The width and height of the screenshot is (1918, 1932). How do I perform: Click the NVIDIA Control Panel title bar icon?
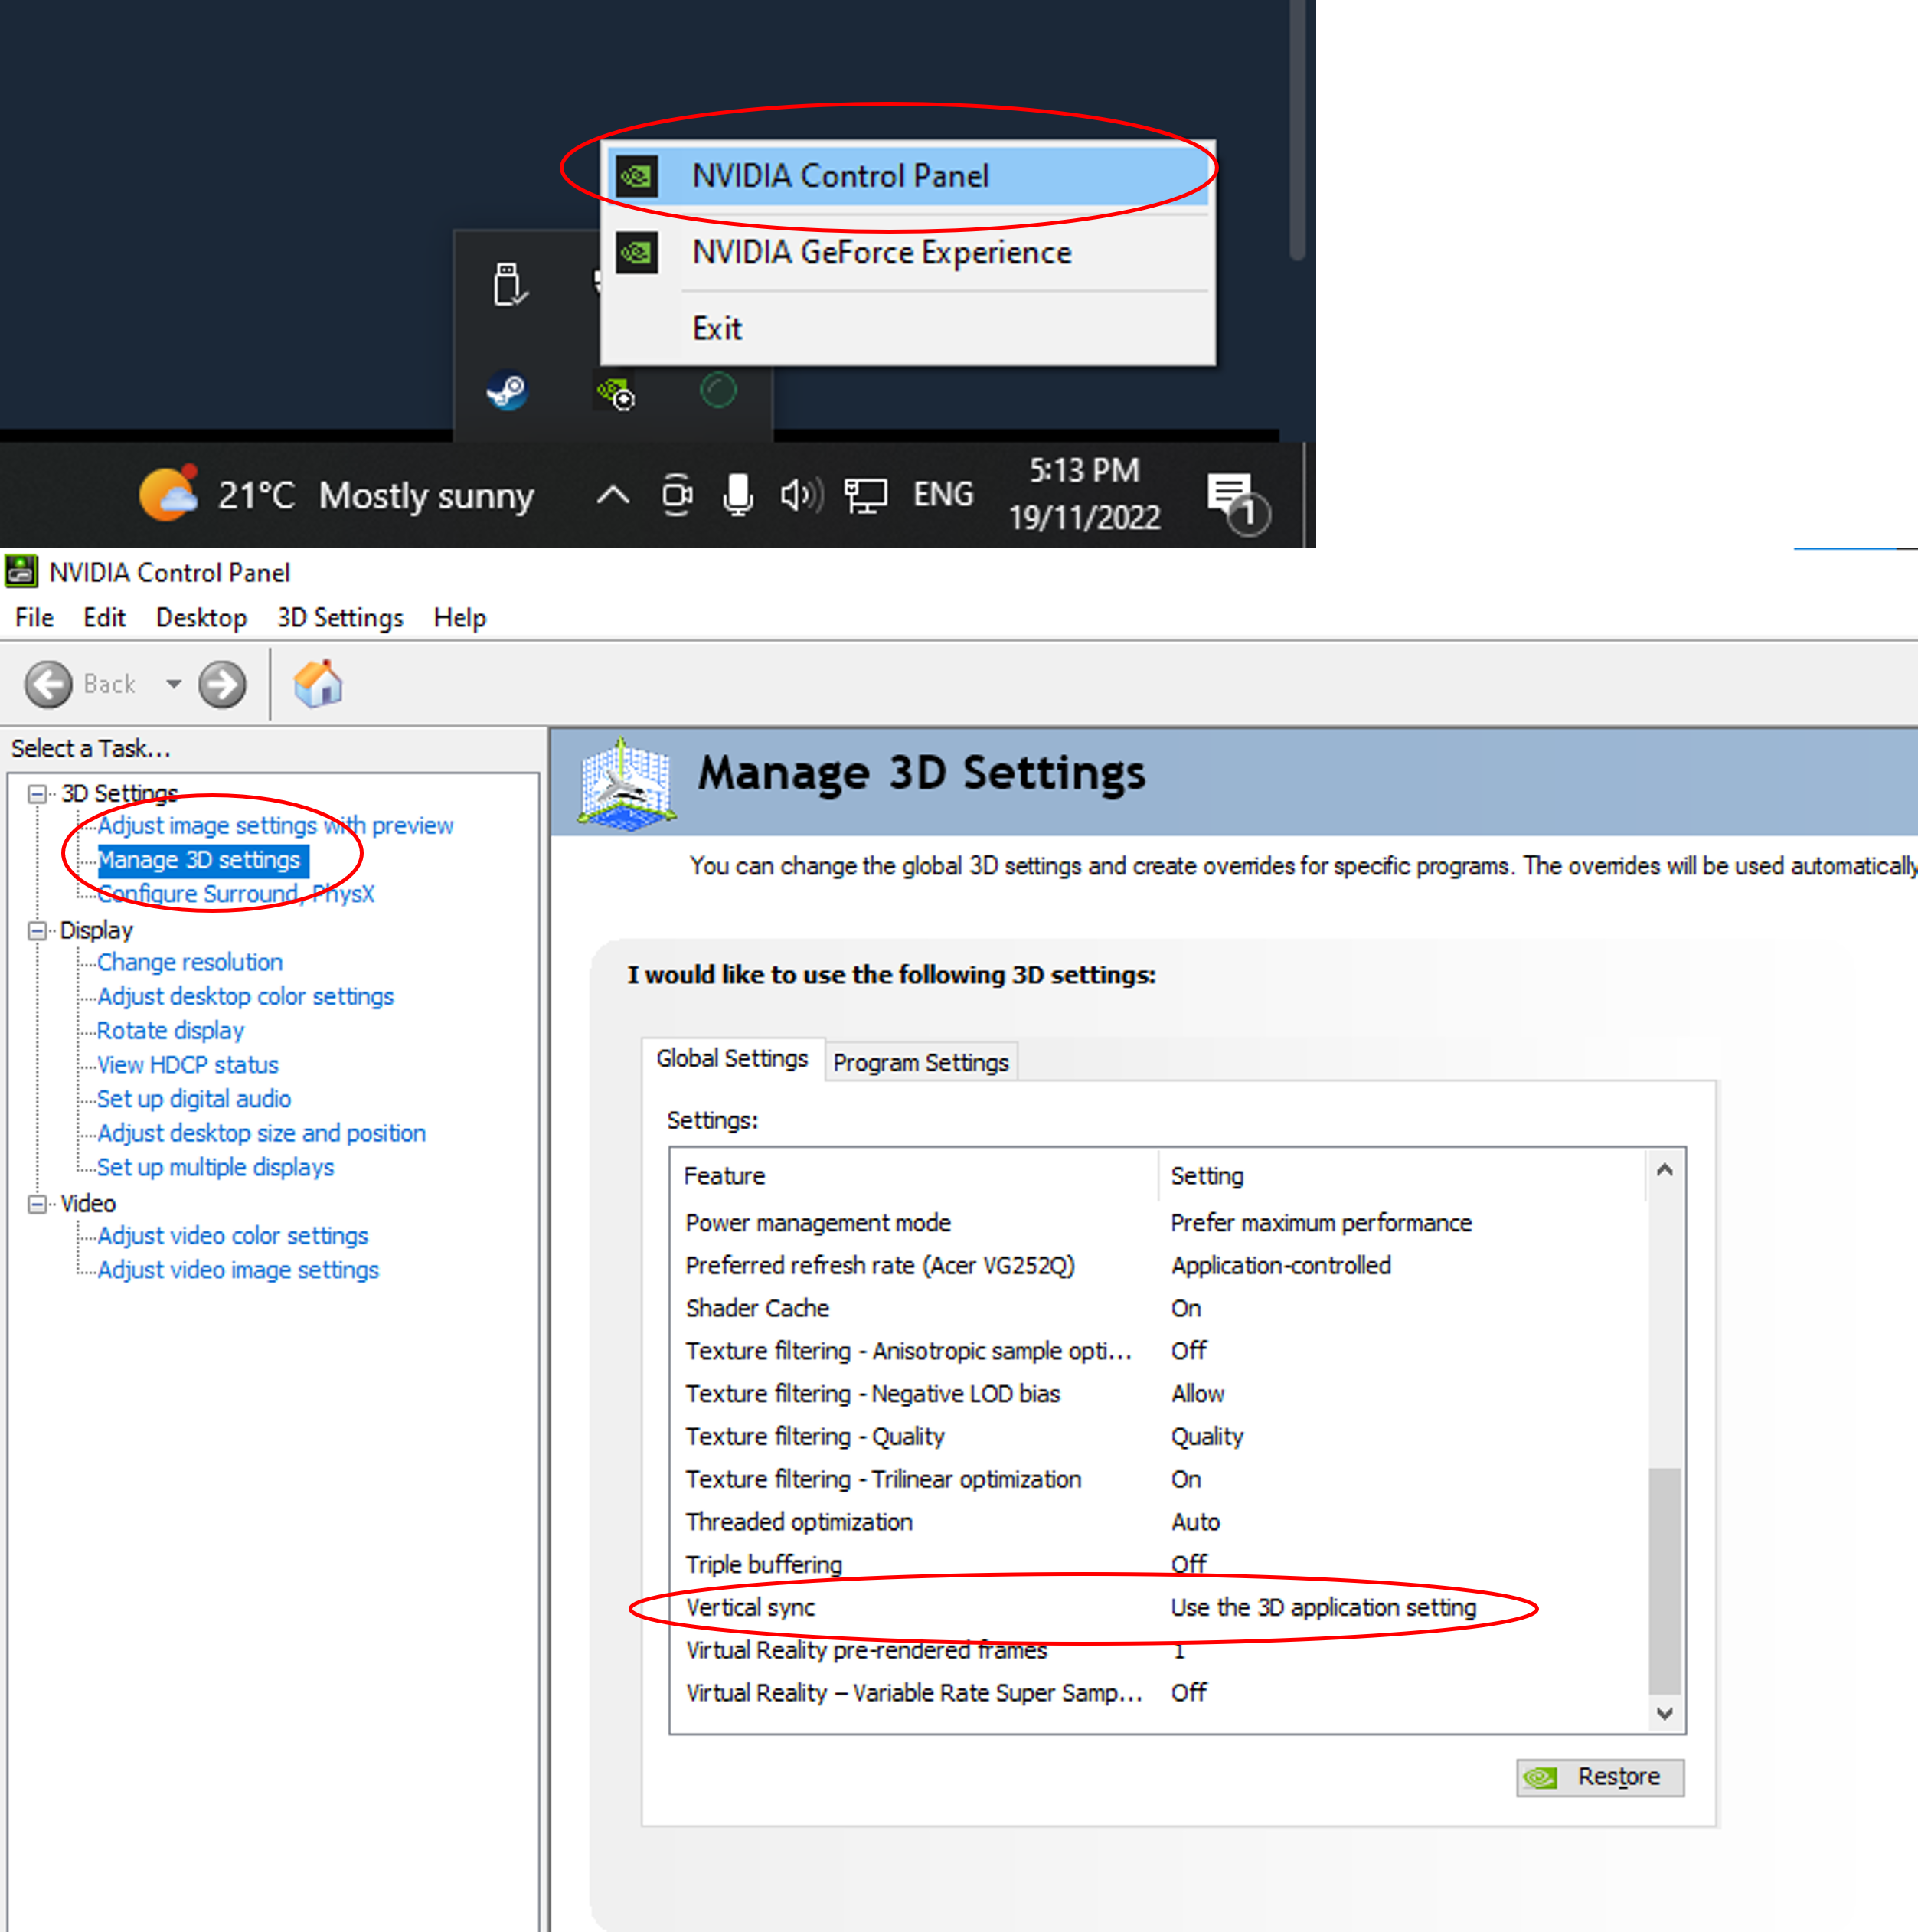[x=21, y=572]
